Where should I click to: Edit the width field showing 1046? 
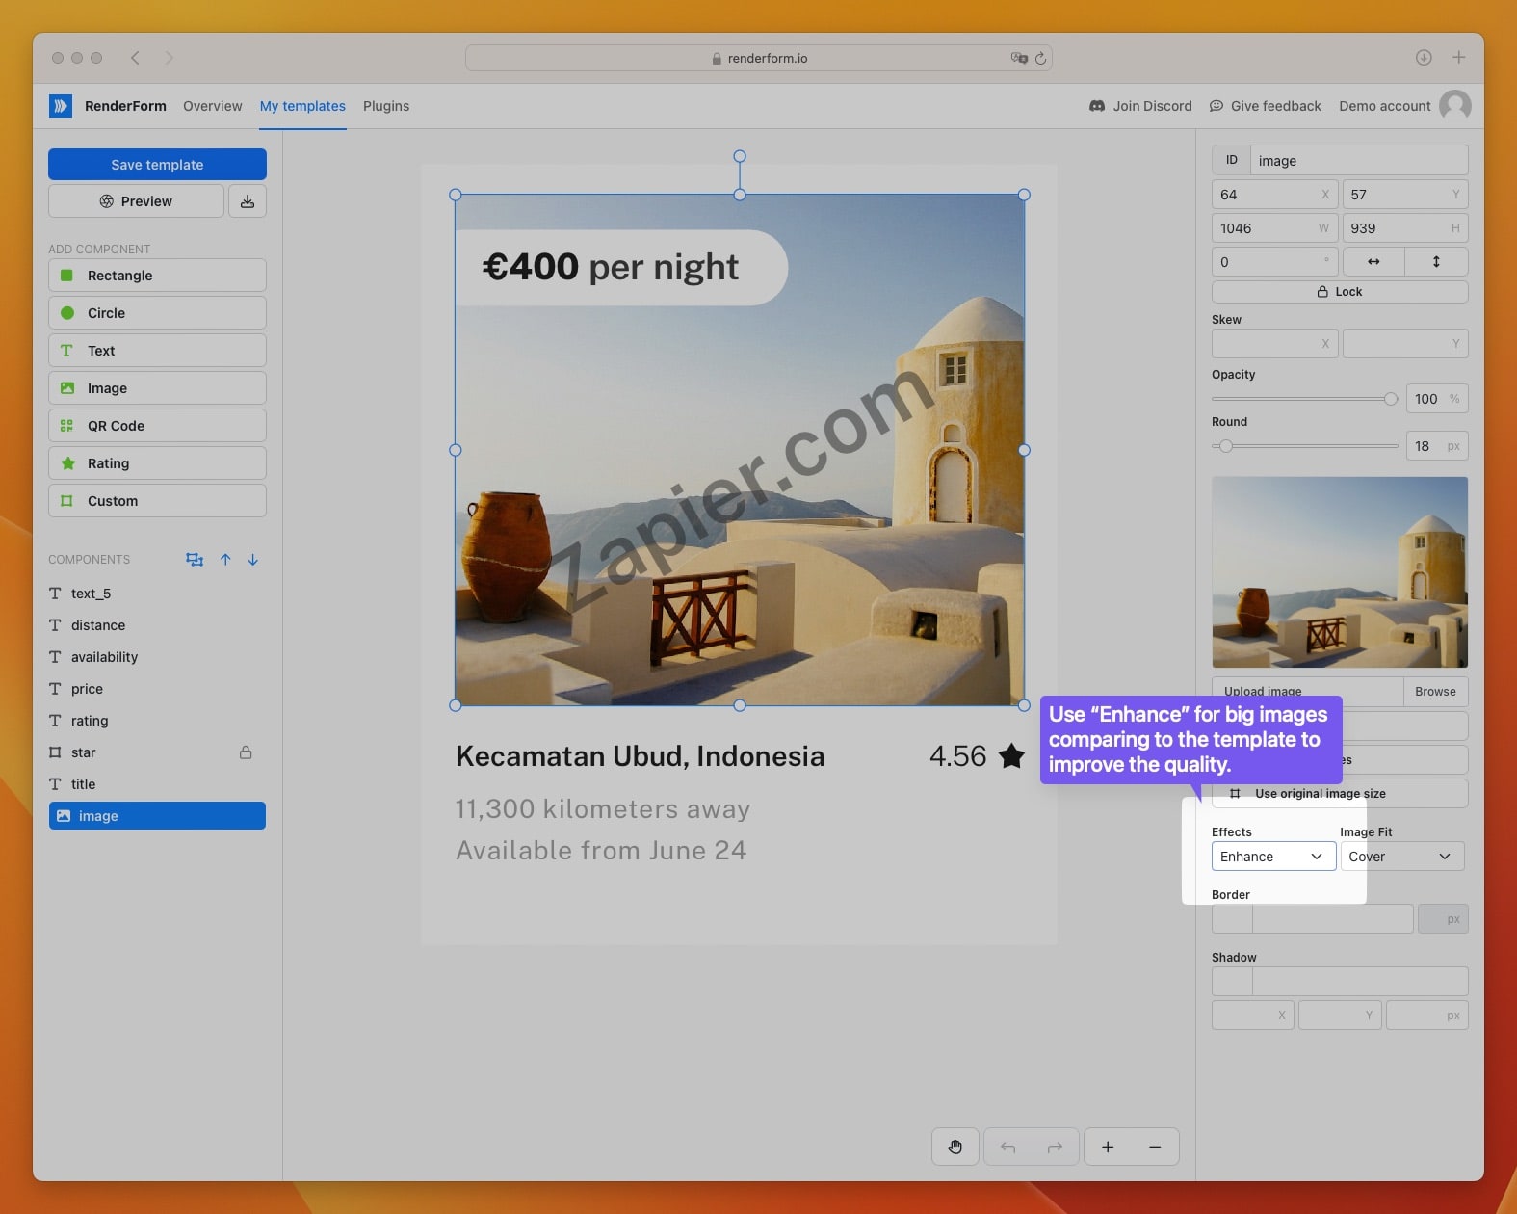[1275, 228]
